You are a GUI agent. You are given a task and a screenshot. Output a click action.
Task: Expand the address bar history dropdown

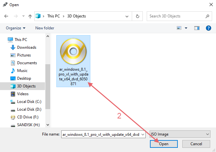click(127, 16)
